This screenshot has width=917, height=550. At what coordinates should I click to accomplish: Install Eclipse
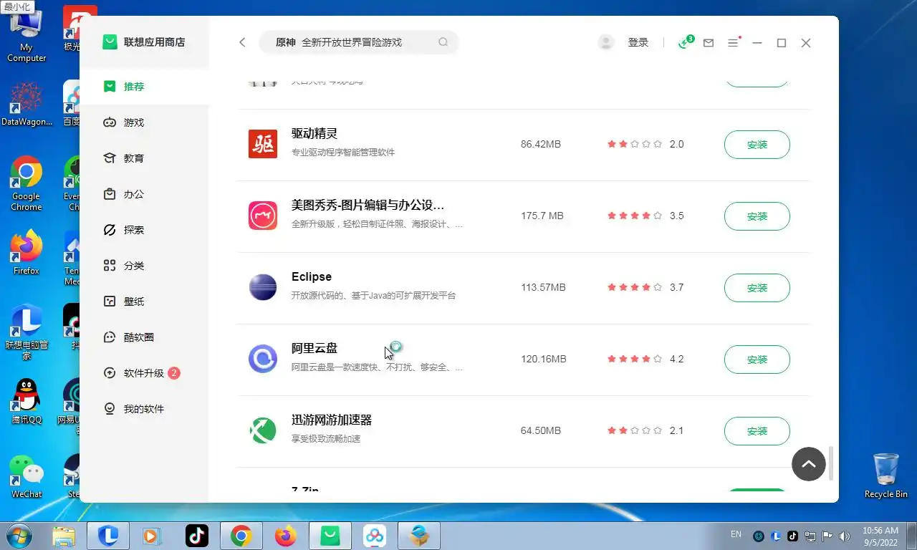pyautogui.click(x=757, y=288)
